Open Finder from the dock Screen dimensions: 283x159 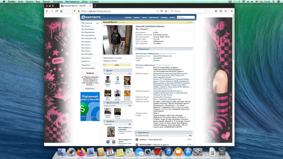(x=62, y=152)
